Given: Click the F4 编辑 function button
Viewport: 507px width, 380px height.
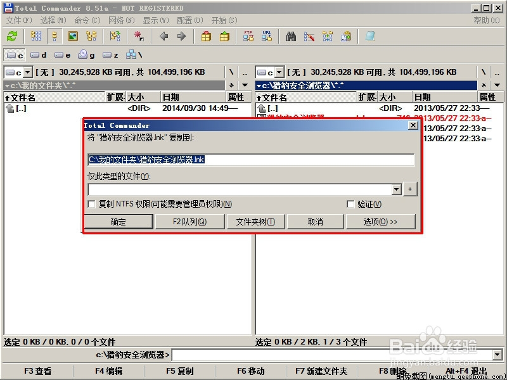Looking at the screenshot, I should 108,371.
